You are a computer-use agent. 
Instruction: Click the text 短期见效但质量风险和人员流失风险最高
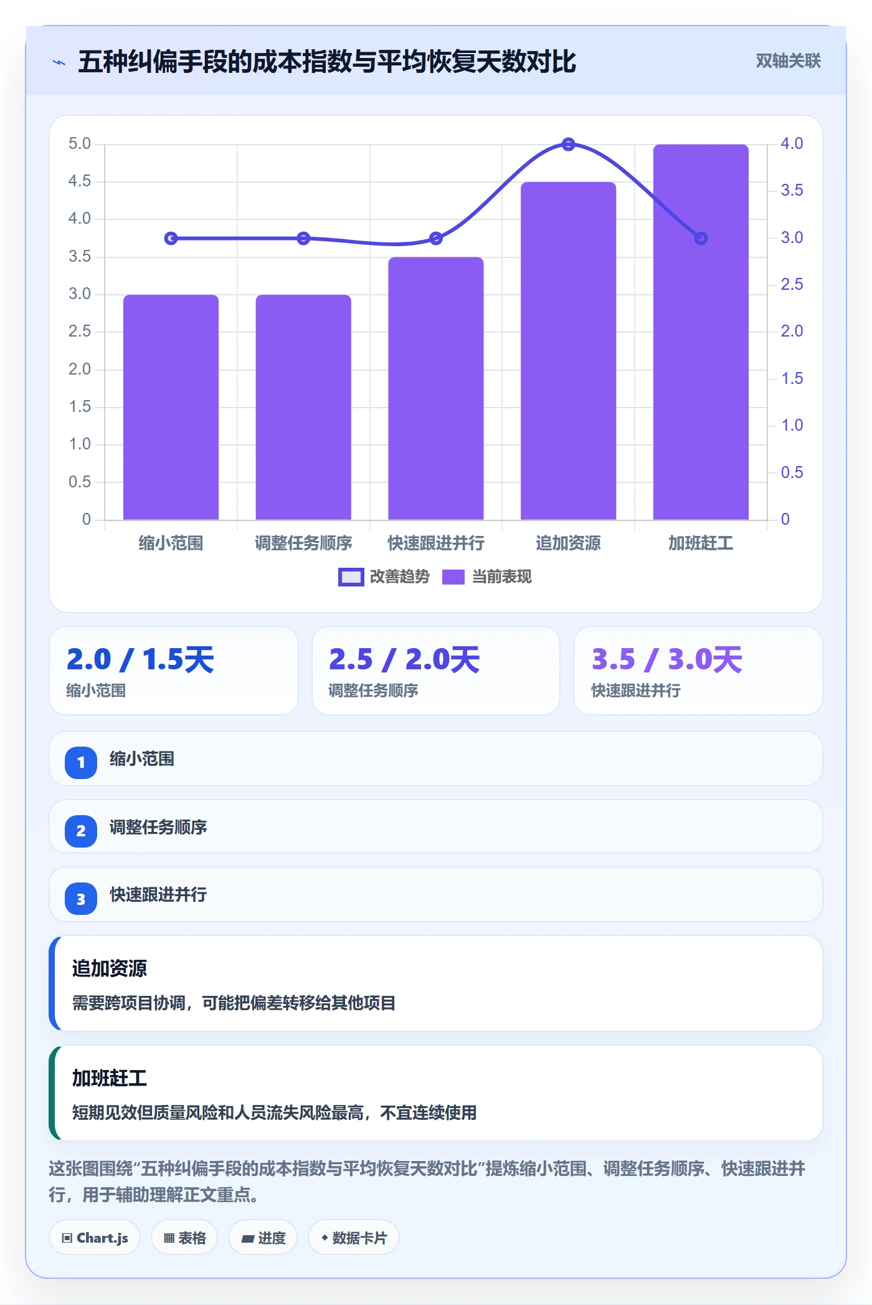coord(217,1112)
